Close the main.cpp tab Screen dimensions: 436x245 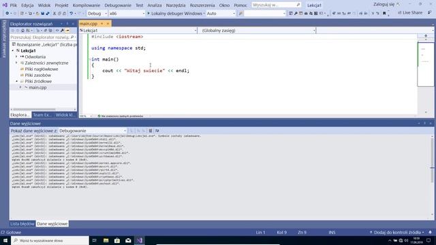pyautogui.click(x=108, y=24)
